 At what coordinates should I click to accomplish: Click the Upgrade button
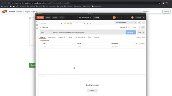[x=139, y=18]
